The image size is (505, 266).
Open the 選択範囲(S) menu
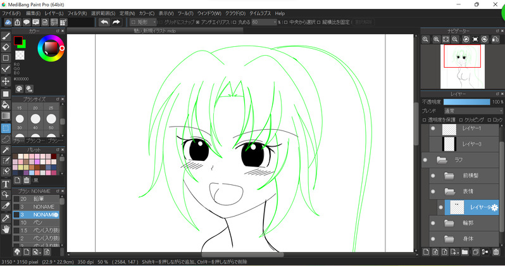point(103,13)
